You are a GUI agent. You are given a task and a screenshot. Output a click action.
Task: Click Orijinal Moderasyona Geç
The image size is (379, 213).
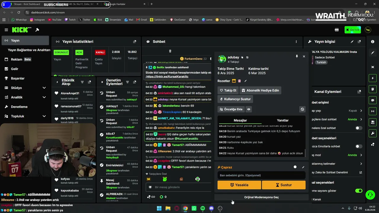261,197
